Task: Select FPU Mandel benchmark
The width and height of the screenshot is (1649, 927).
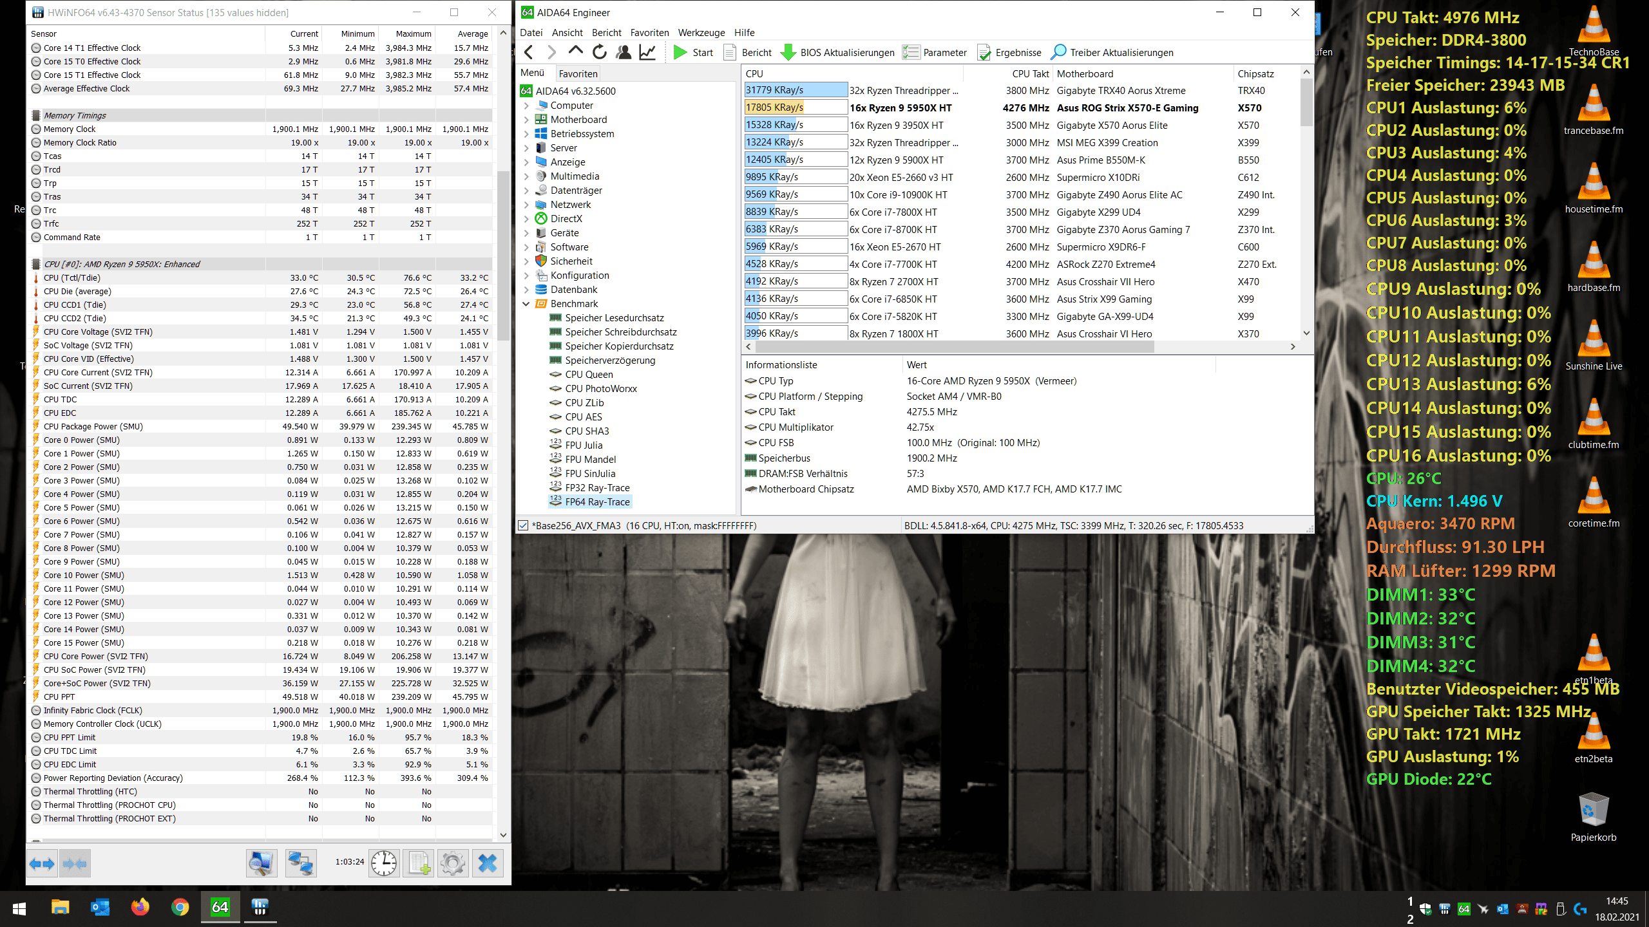Action: (590, 460)
